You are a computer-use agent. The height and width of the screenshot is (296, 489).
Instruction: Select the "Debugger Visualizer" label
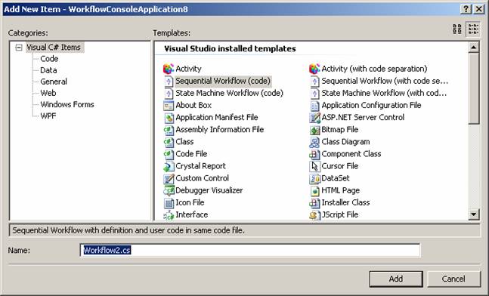point(209,190)
